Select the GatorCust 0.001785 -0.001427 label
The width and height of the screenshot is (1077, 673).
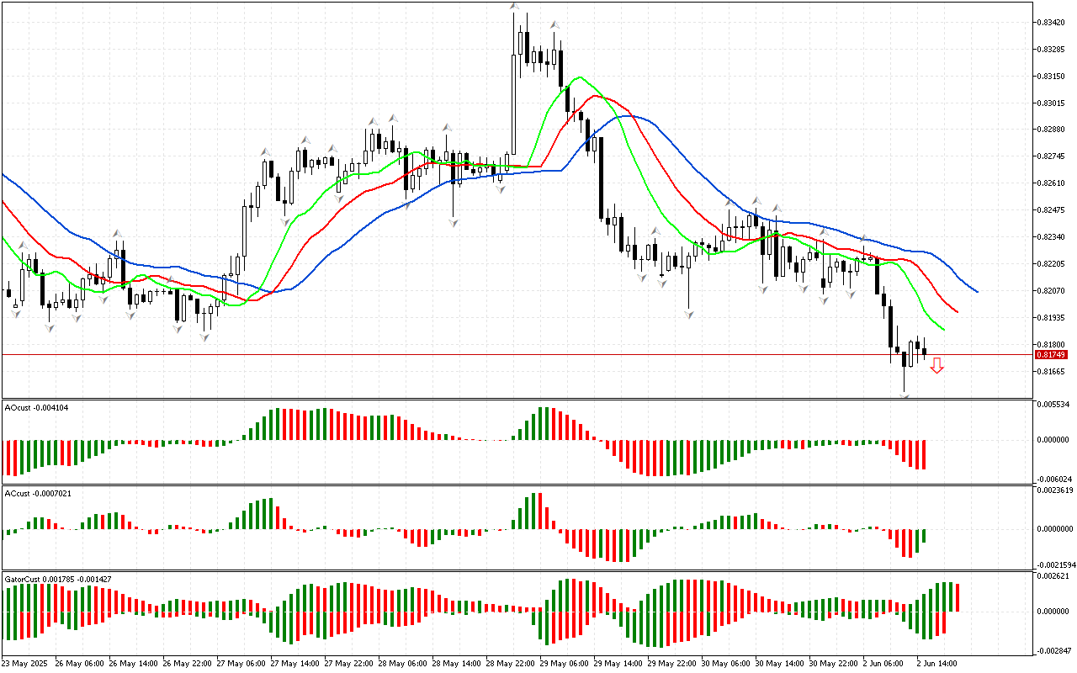(57, 580)
